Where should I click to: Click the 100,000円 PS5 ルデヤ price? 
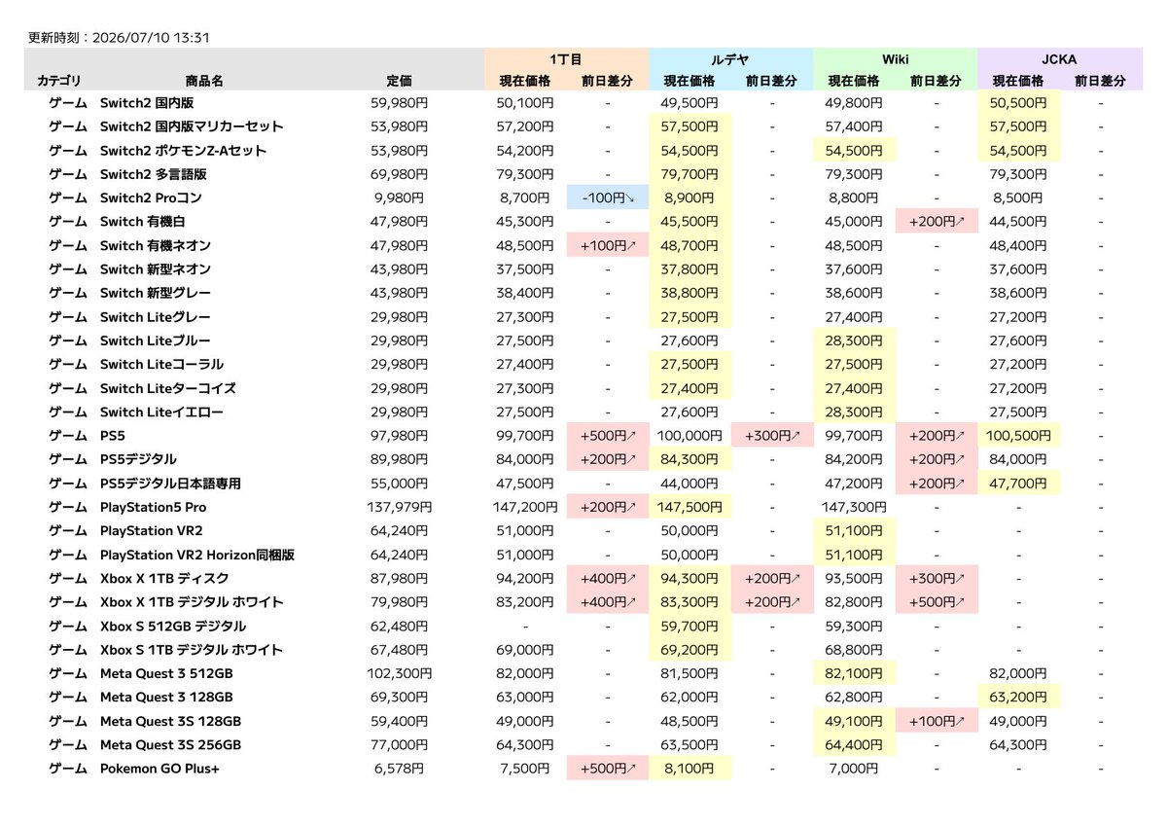tap(690, 436)
